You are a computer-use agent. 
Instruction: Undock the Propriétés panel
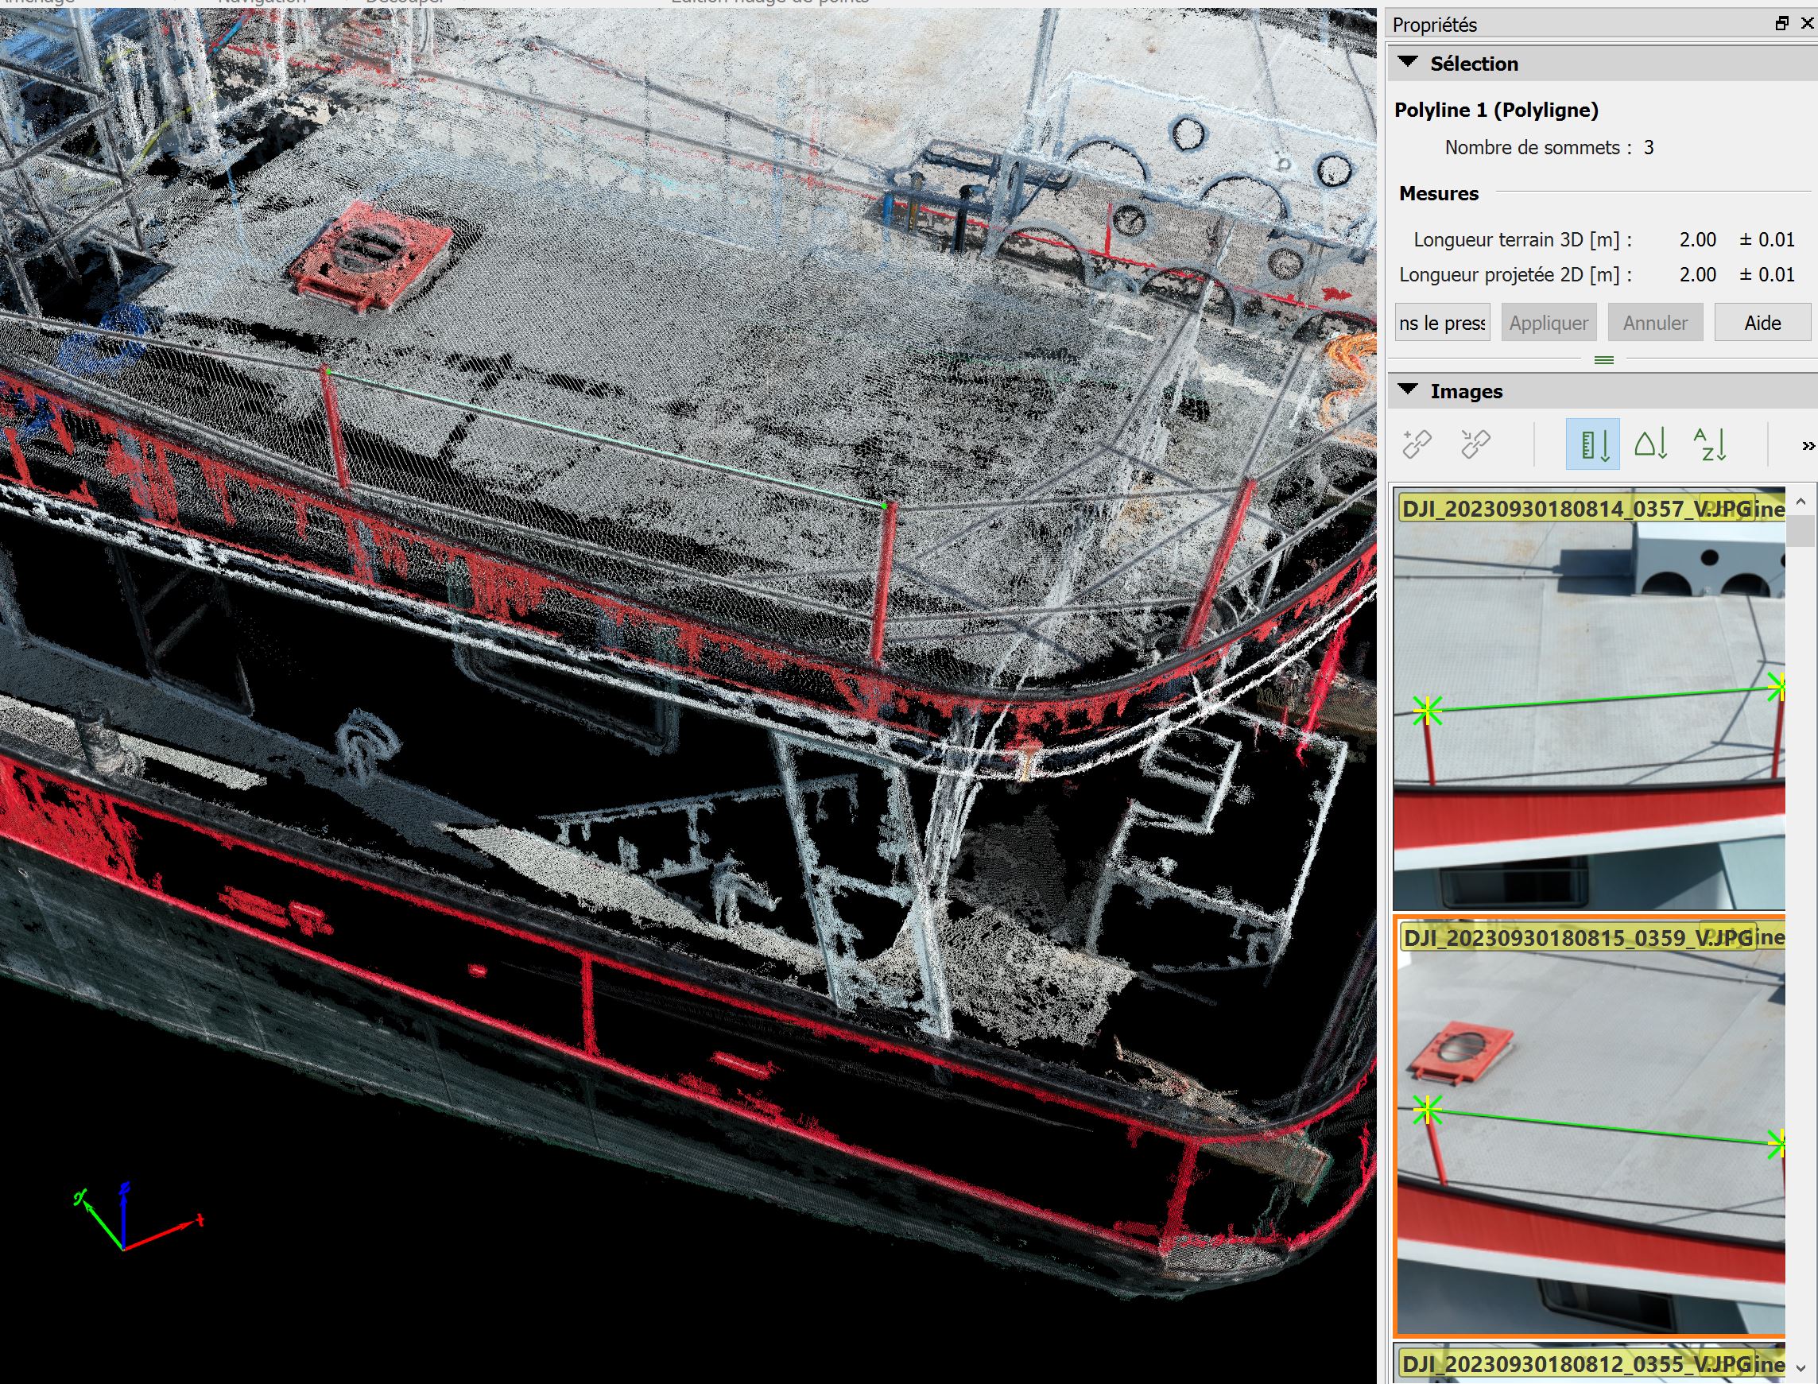(1781, 23)
